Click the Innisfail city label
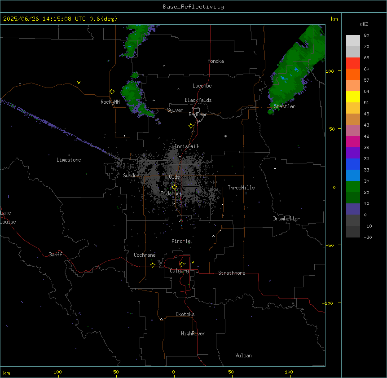This screenshot has width=387, height=378. 187,146
